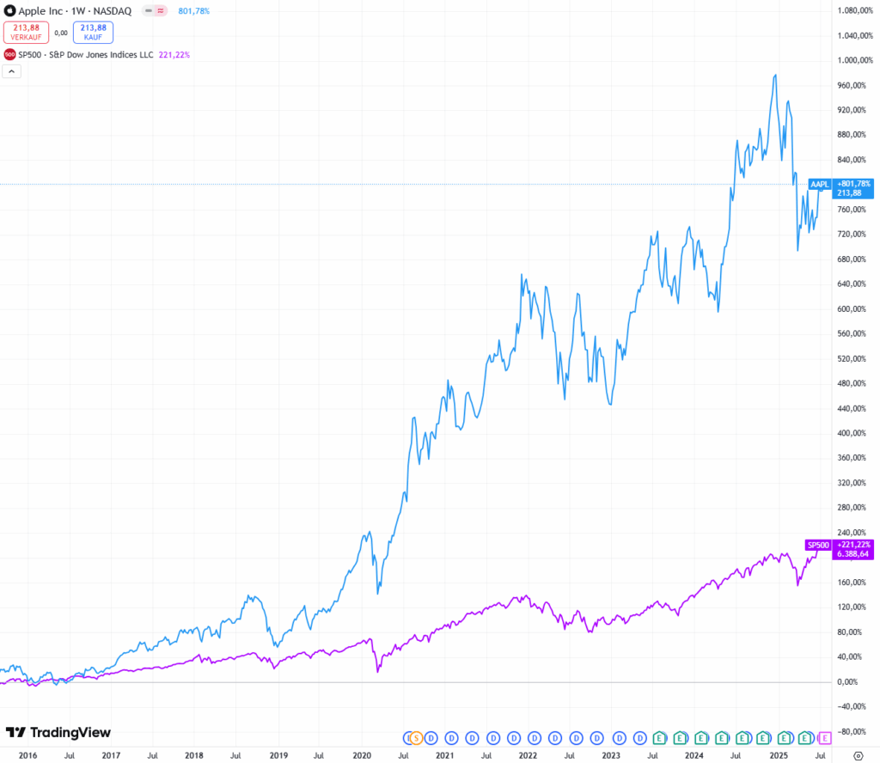This screenshot has height=763, width=880.
Task: Click the Apple logo icon in the legend
Action: pos(9,10)
